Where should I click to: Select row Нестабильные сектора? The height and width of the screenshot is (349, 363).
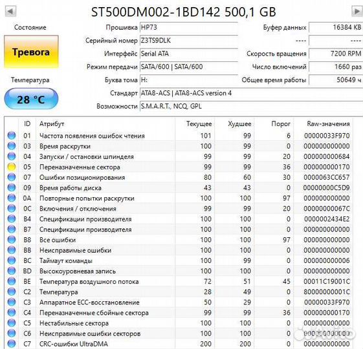[x=179, y=323]
